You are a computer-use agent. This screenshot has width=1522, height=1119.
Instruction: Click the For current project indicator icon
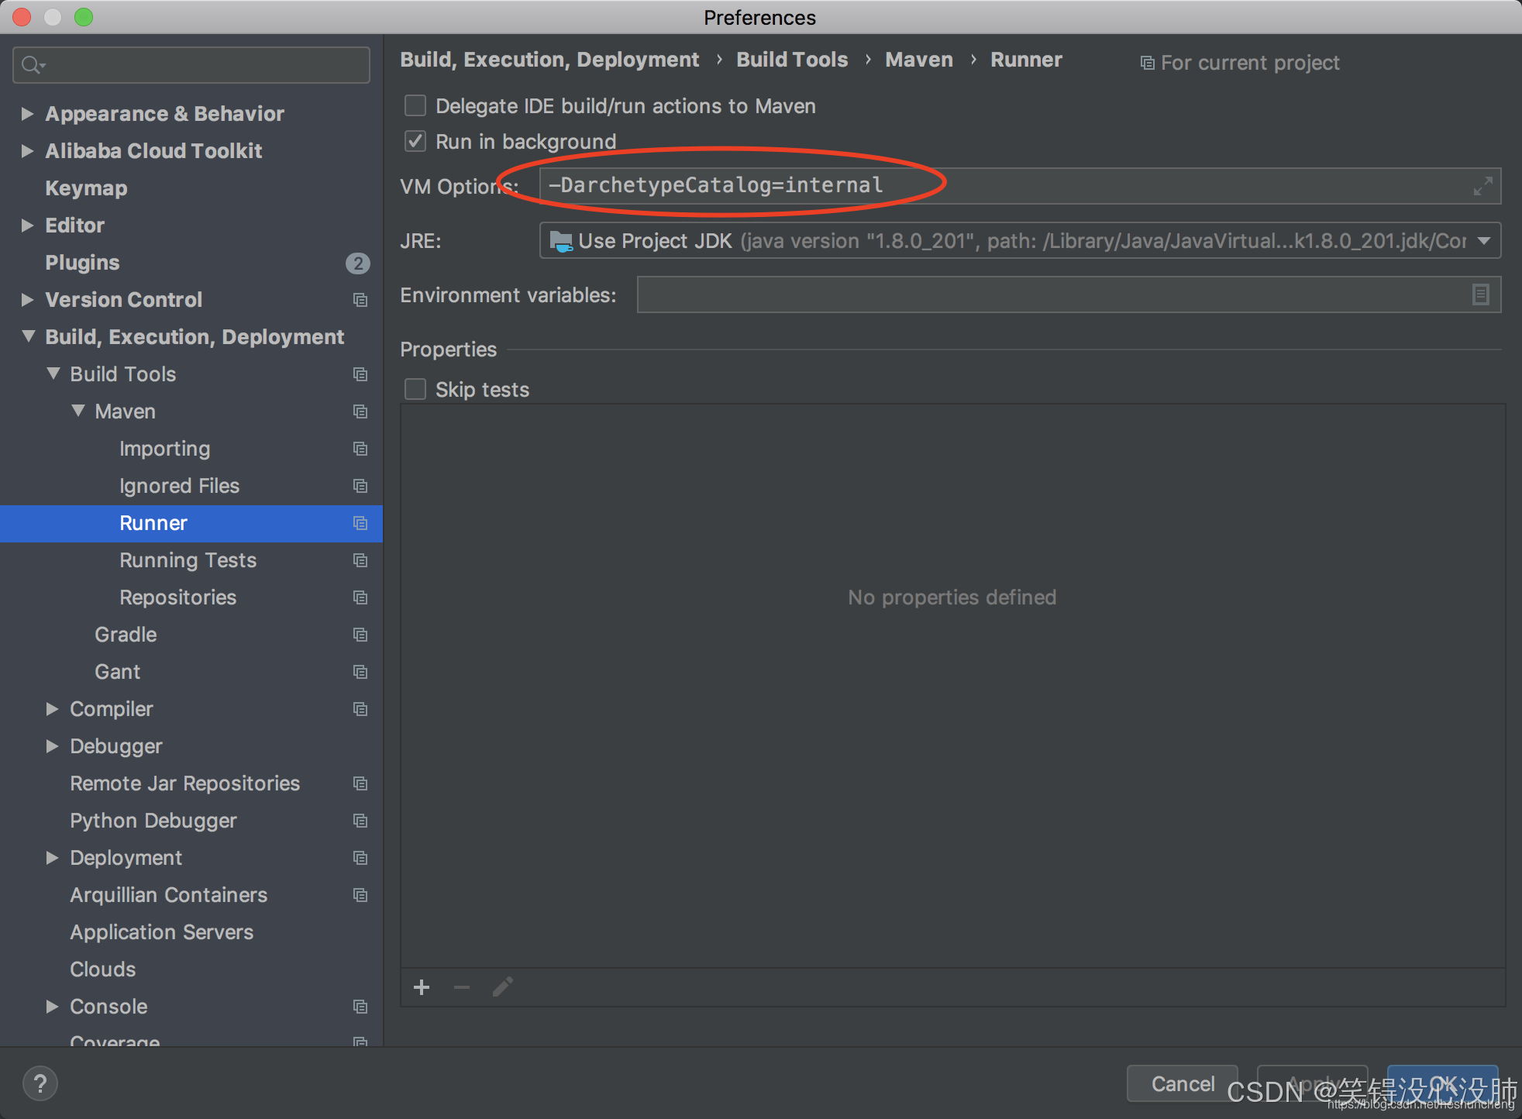pyautogui.click(x=1148, y=63)
